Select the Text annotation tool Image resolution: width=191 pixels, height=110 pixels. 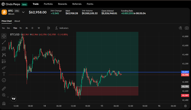click(4, 74)
